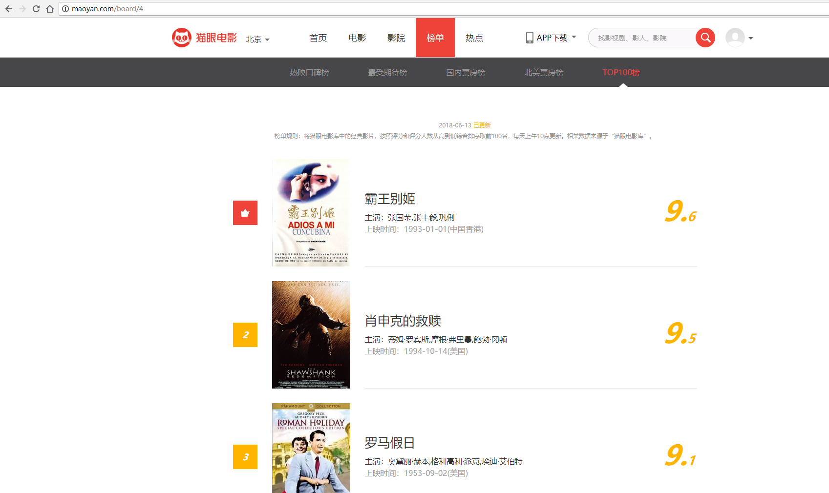Click 主演：张国荣,张丰毅,巩俐 text
829x493 pixels.
(x=409, y=217)
